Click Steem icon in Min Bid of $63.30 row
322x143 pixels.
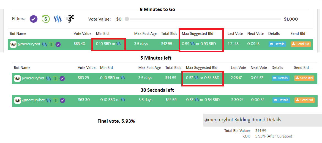(x=123, y=100)
